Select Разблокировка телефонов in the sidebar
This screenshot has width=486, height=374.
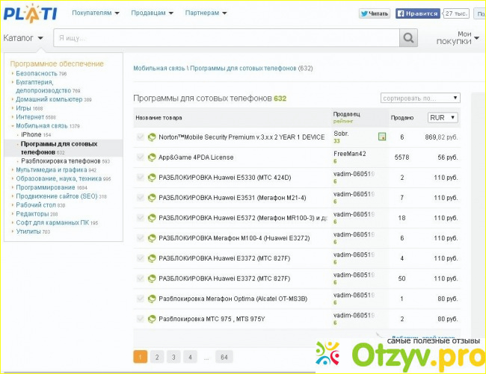point(60,161)
